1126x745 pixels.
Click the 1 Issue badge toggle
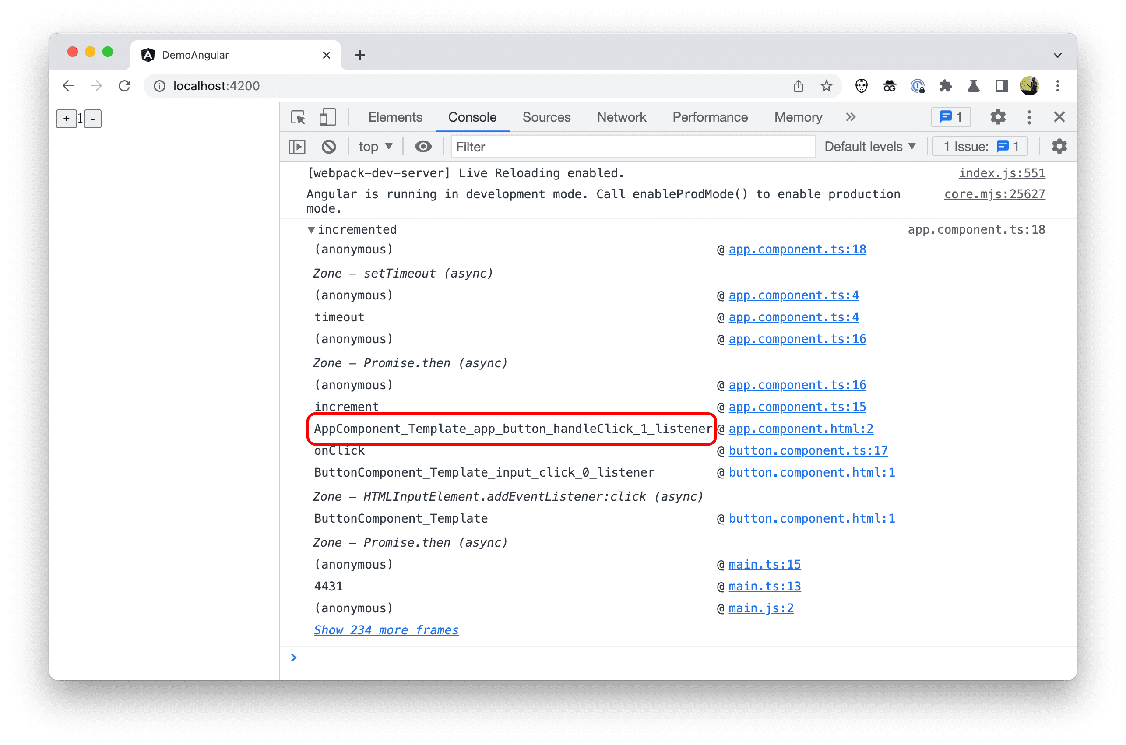[981, 148]
